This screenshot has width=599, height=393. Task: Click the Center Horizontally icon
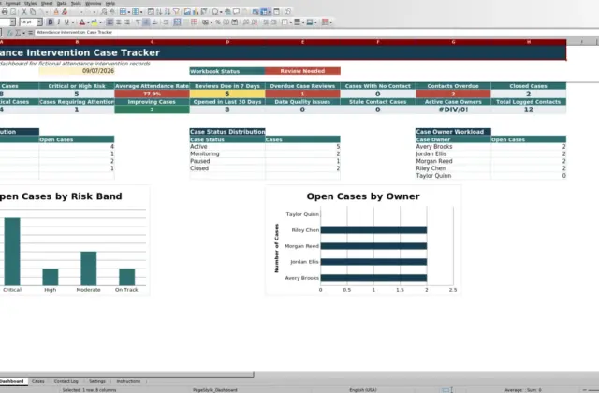pos(119,22)
